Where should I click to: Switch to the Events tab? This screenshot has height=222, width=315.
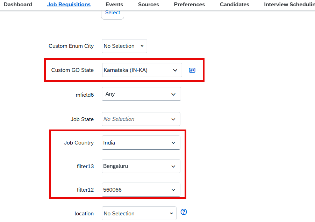coord(114,5)
